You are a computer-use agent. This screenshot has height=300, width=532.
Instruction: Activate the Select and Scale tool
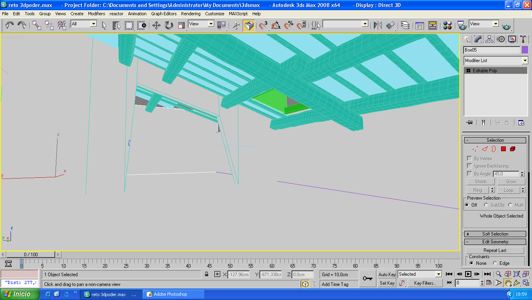[181, 25]
